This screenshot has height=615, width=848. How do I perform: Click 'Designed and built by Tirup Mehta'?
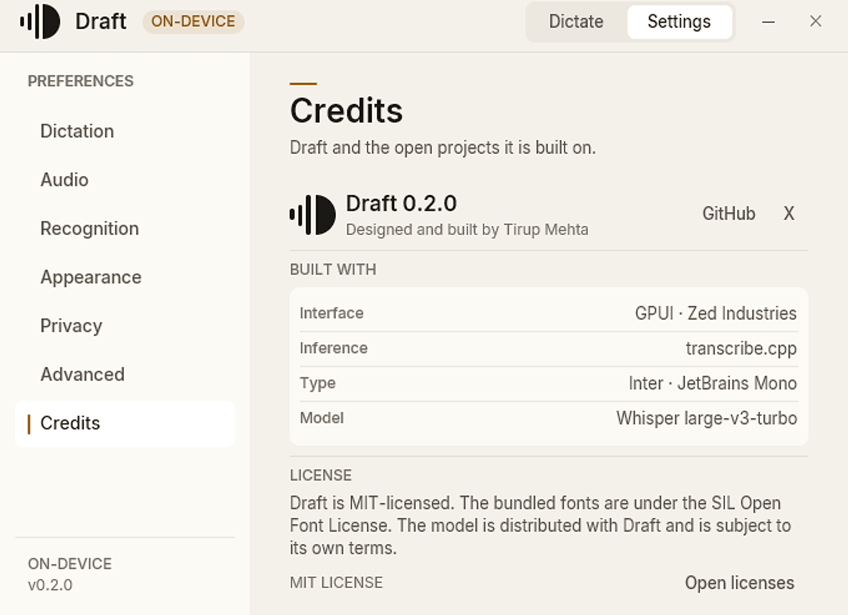pos(467,230)
